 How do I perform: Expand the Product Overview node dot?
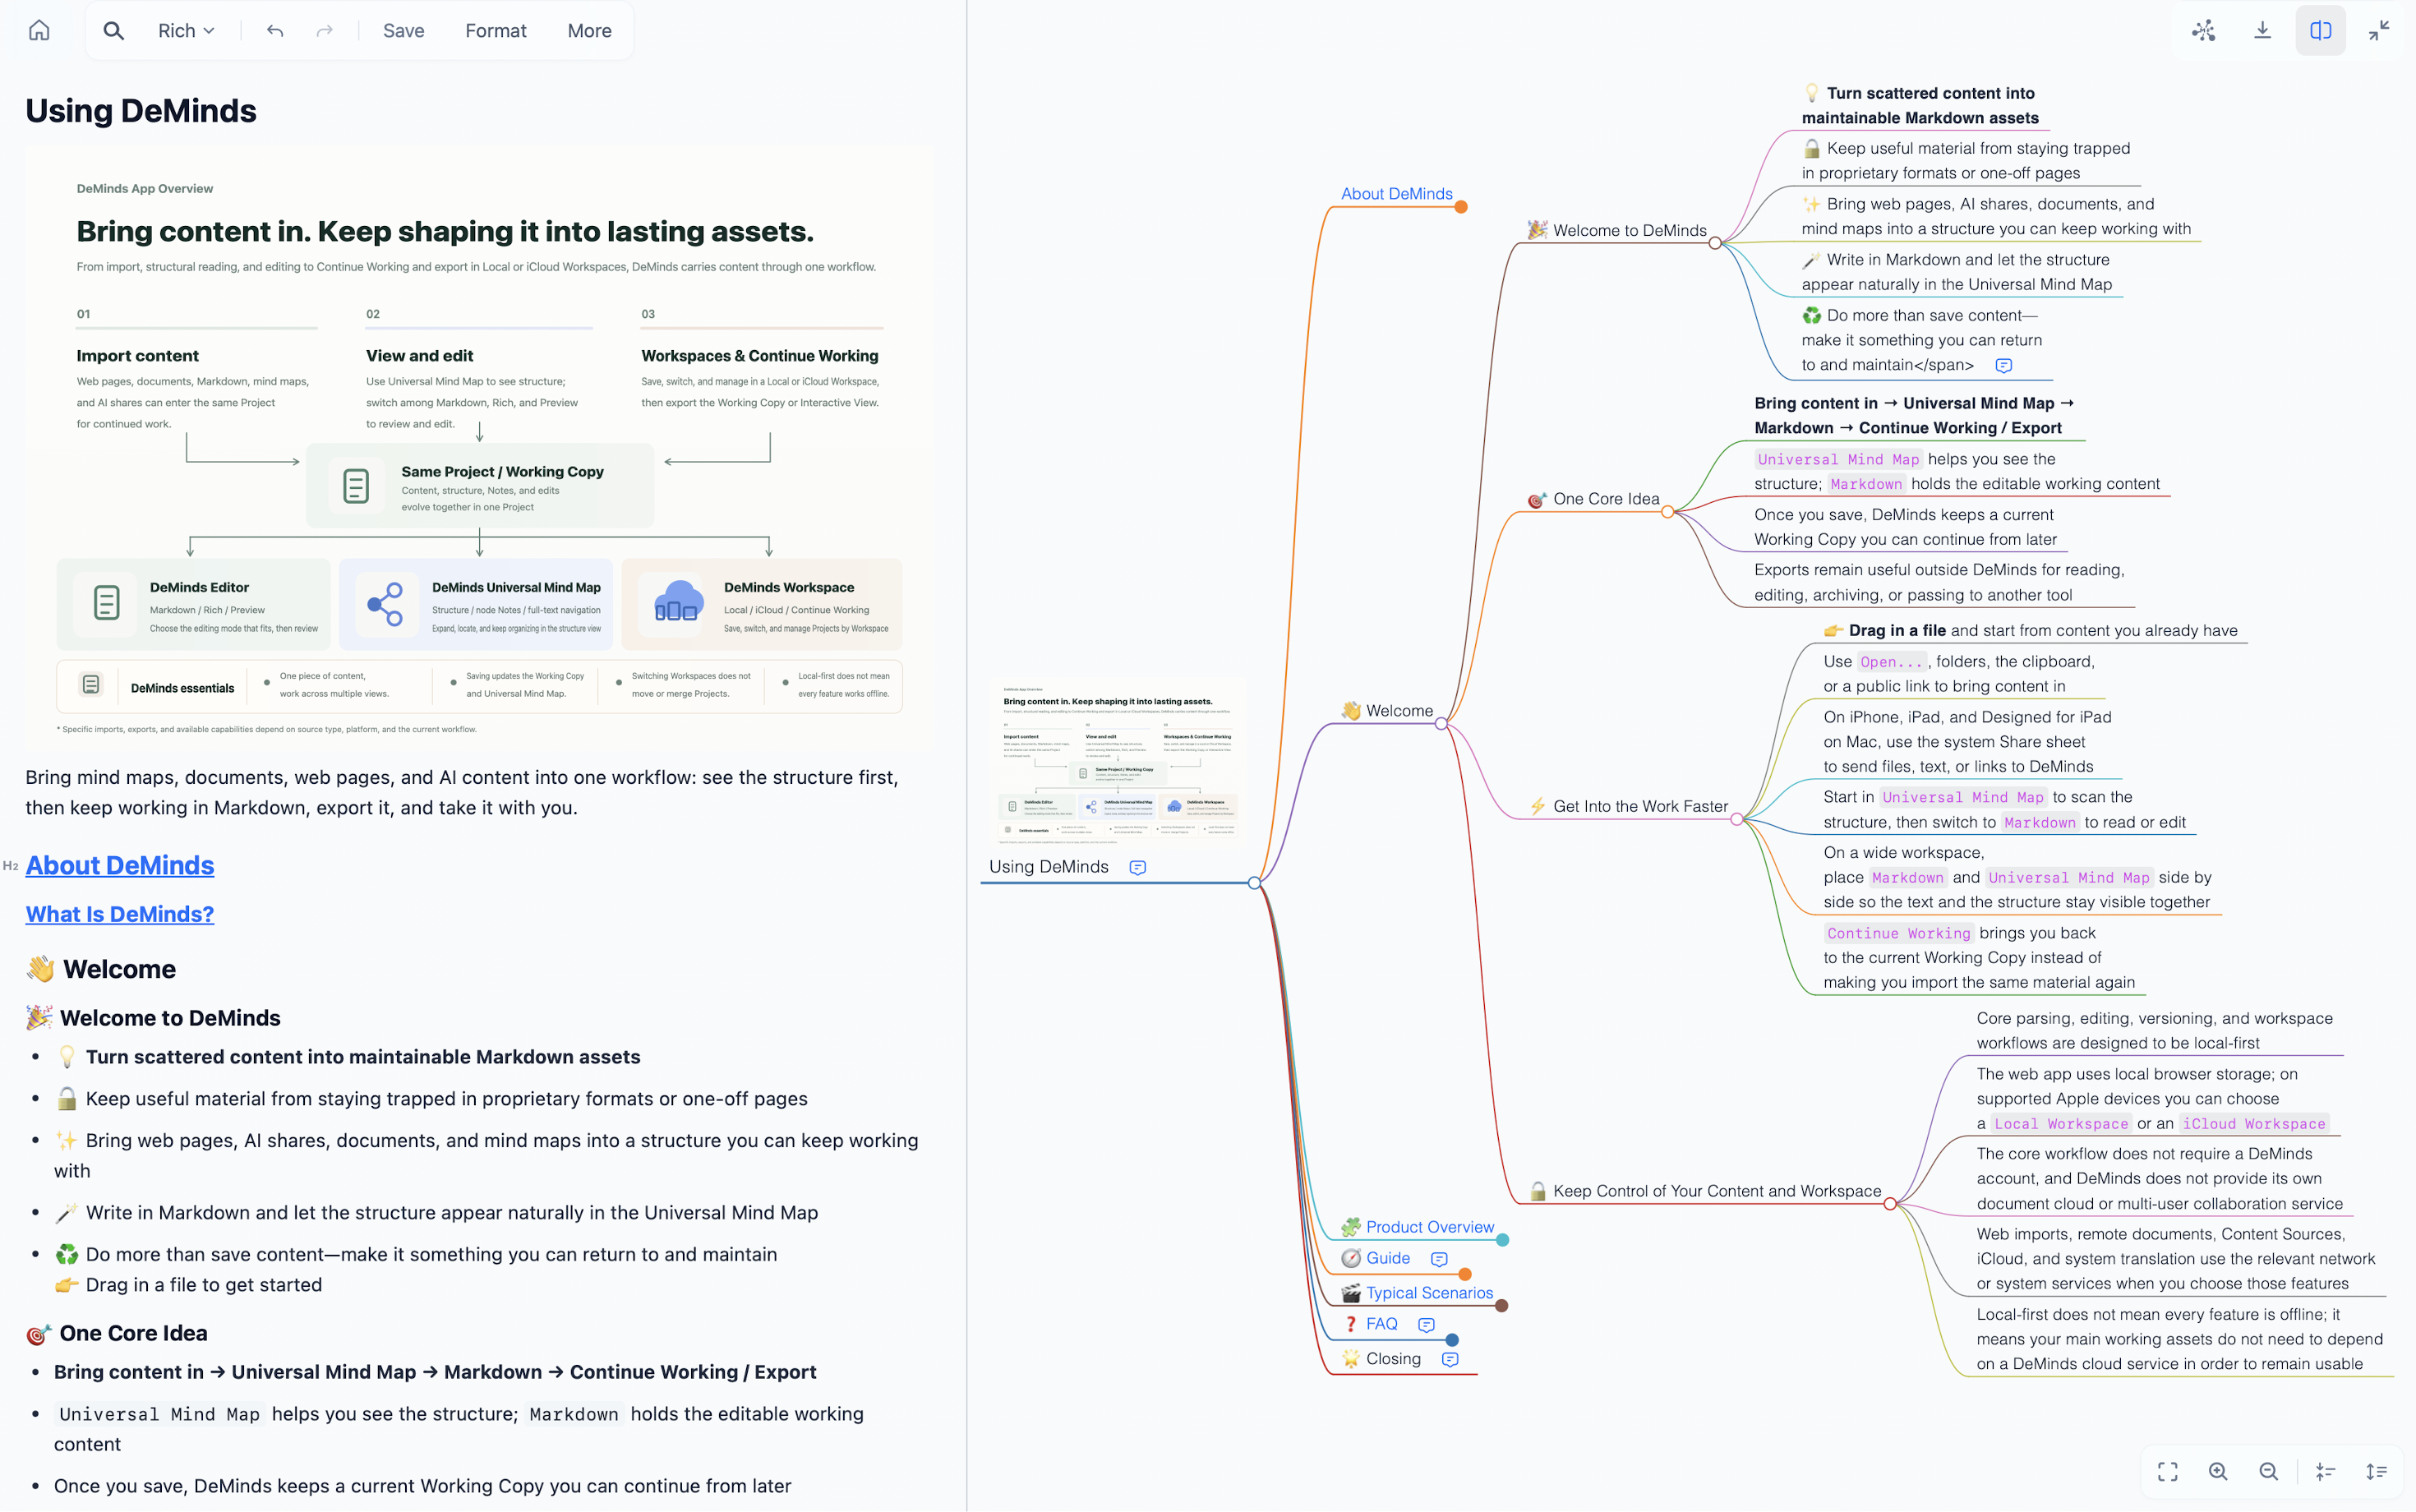(1502, 1240)
